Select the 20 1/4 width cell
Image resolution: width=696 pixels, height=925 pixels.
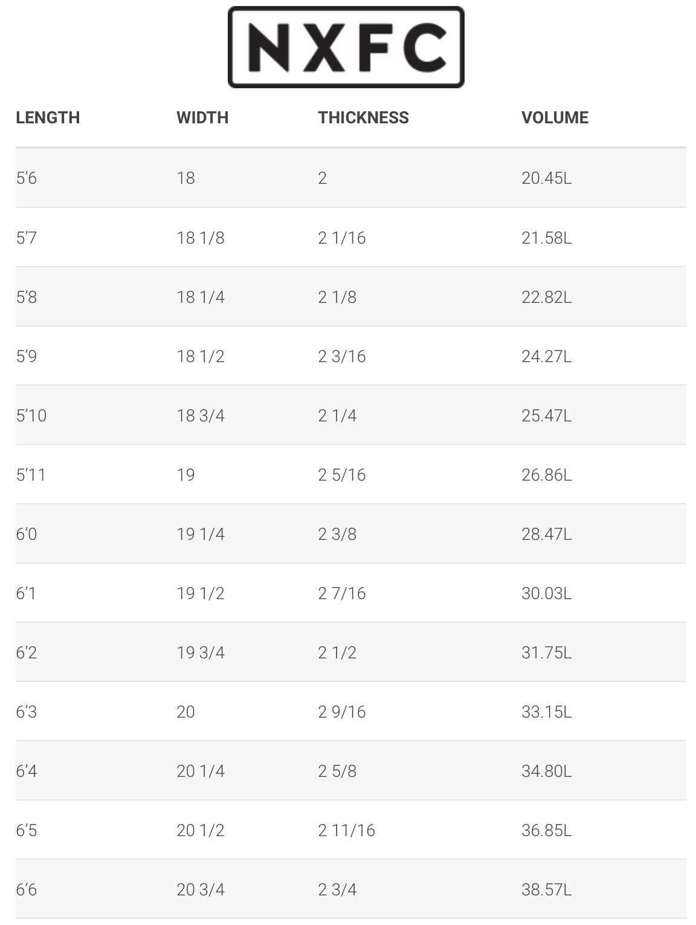(x=201, y=771)
